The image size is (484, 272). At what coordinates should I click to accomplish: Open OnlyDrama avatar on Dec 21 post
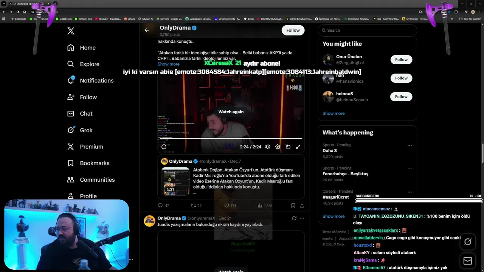pos(149,221)
